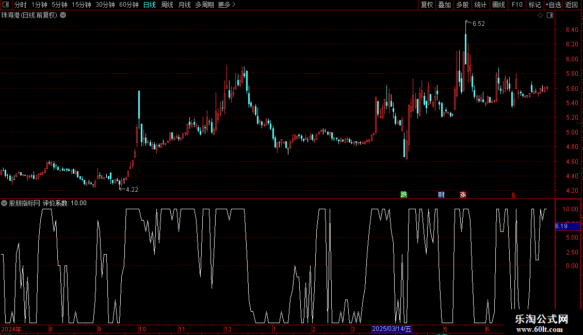Open the 珠海港 chart title dropdown arrow

63,15
